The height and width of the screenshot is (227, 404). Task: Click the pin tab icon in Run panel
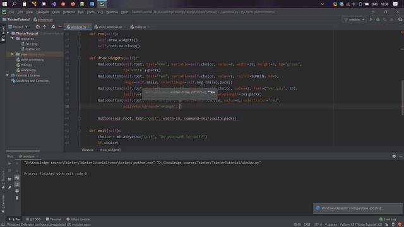tap(9, 188)
